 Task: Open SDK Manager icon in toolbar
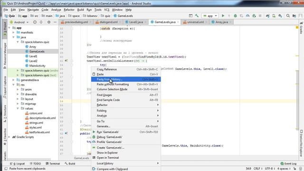[x=280, y=16]
